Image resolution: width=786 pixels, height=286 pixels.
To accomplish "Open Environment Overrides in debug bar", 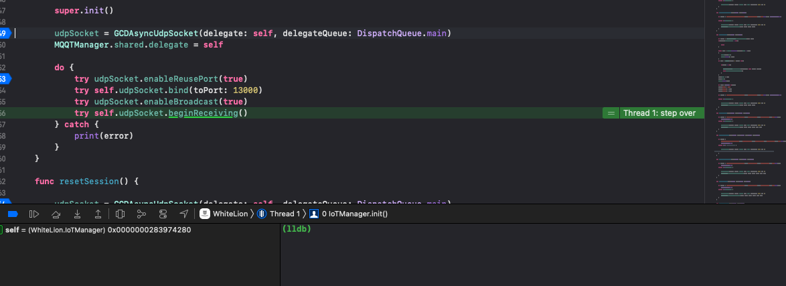I will pyautogui.click(x=163, y=214).
